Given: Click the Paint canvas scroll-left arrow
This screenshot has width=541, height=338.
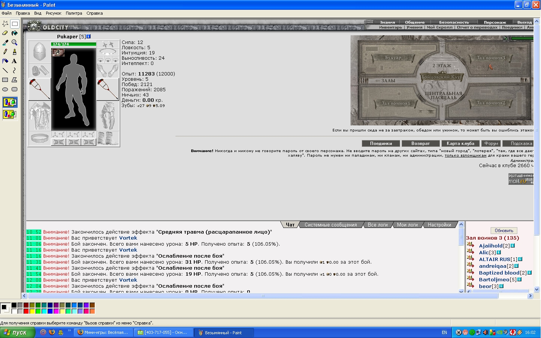Looking at the screenshot, I should 24,296.
